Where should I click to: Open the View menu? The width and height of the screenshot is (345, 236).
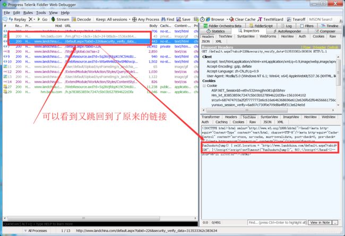pos(53,13)
